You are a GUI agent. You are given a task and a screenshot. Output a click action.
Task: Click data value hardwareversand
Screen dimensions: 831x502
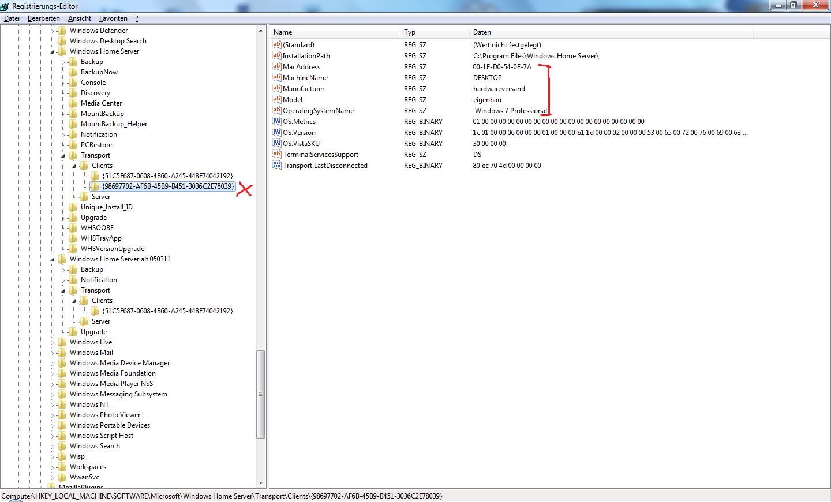tap(499, 88)
